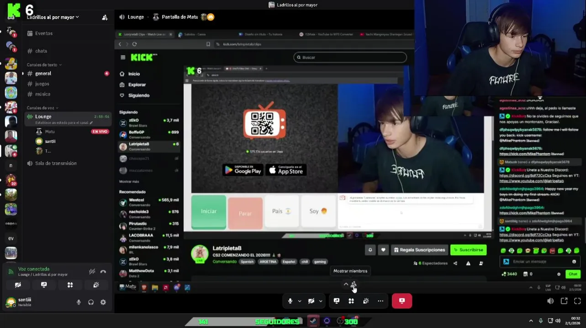Click the pencil to set channel status
586x328 pixels.
coord(91,123)
